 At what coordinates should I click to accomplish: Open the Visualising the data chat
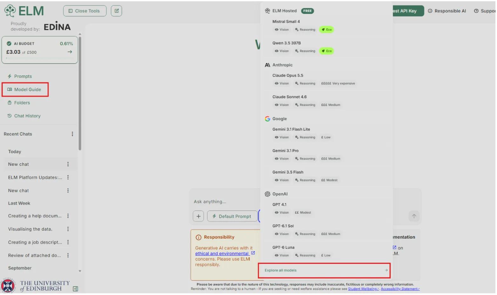(x=30, y=229)
